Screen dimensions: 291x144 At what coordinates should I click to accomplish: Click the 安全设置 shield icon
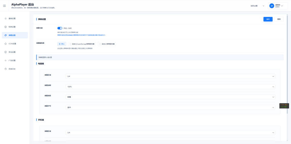click(6, 52)
